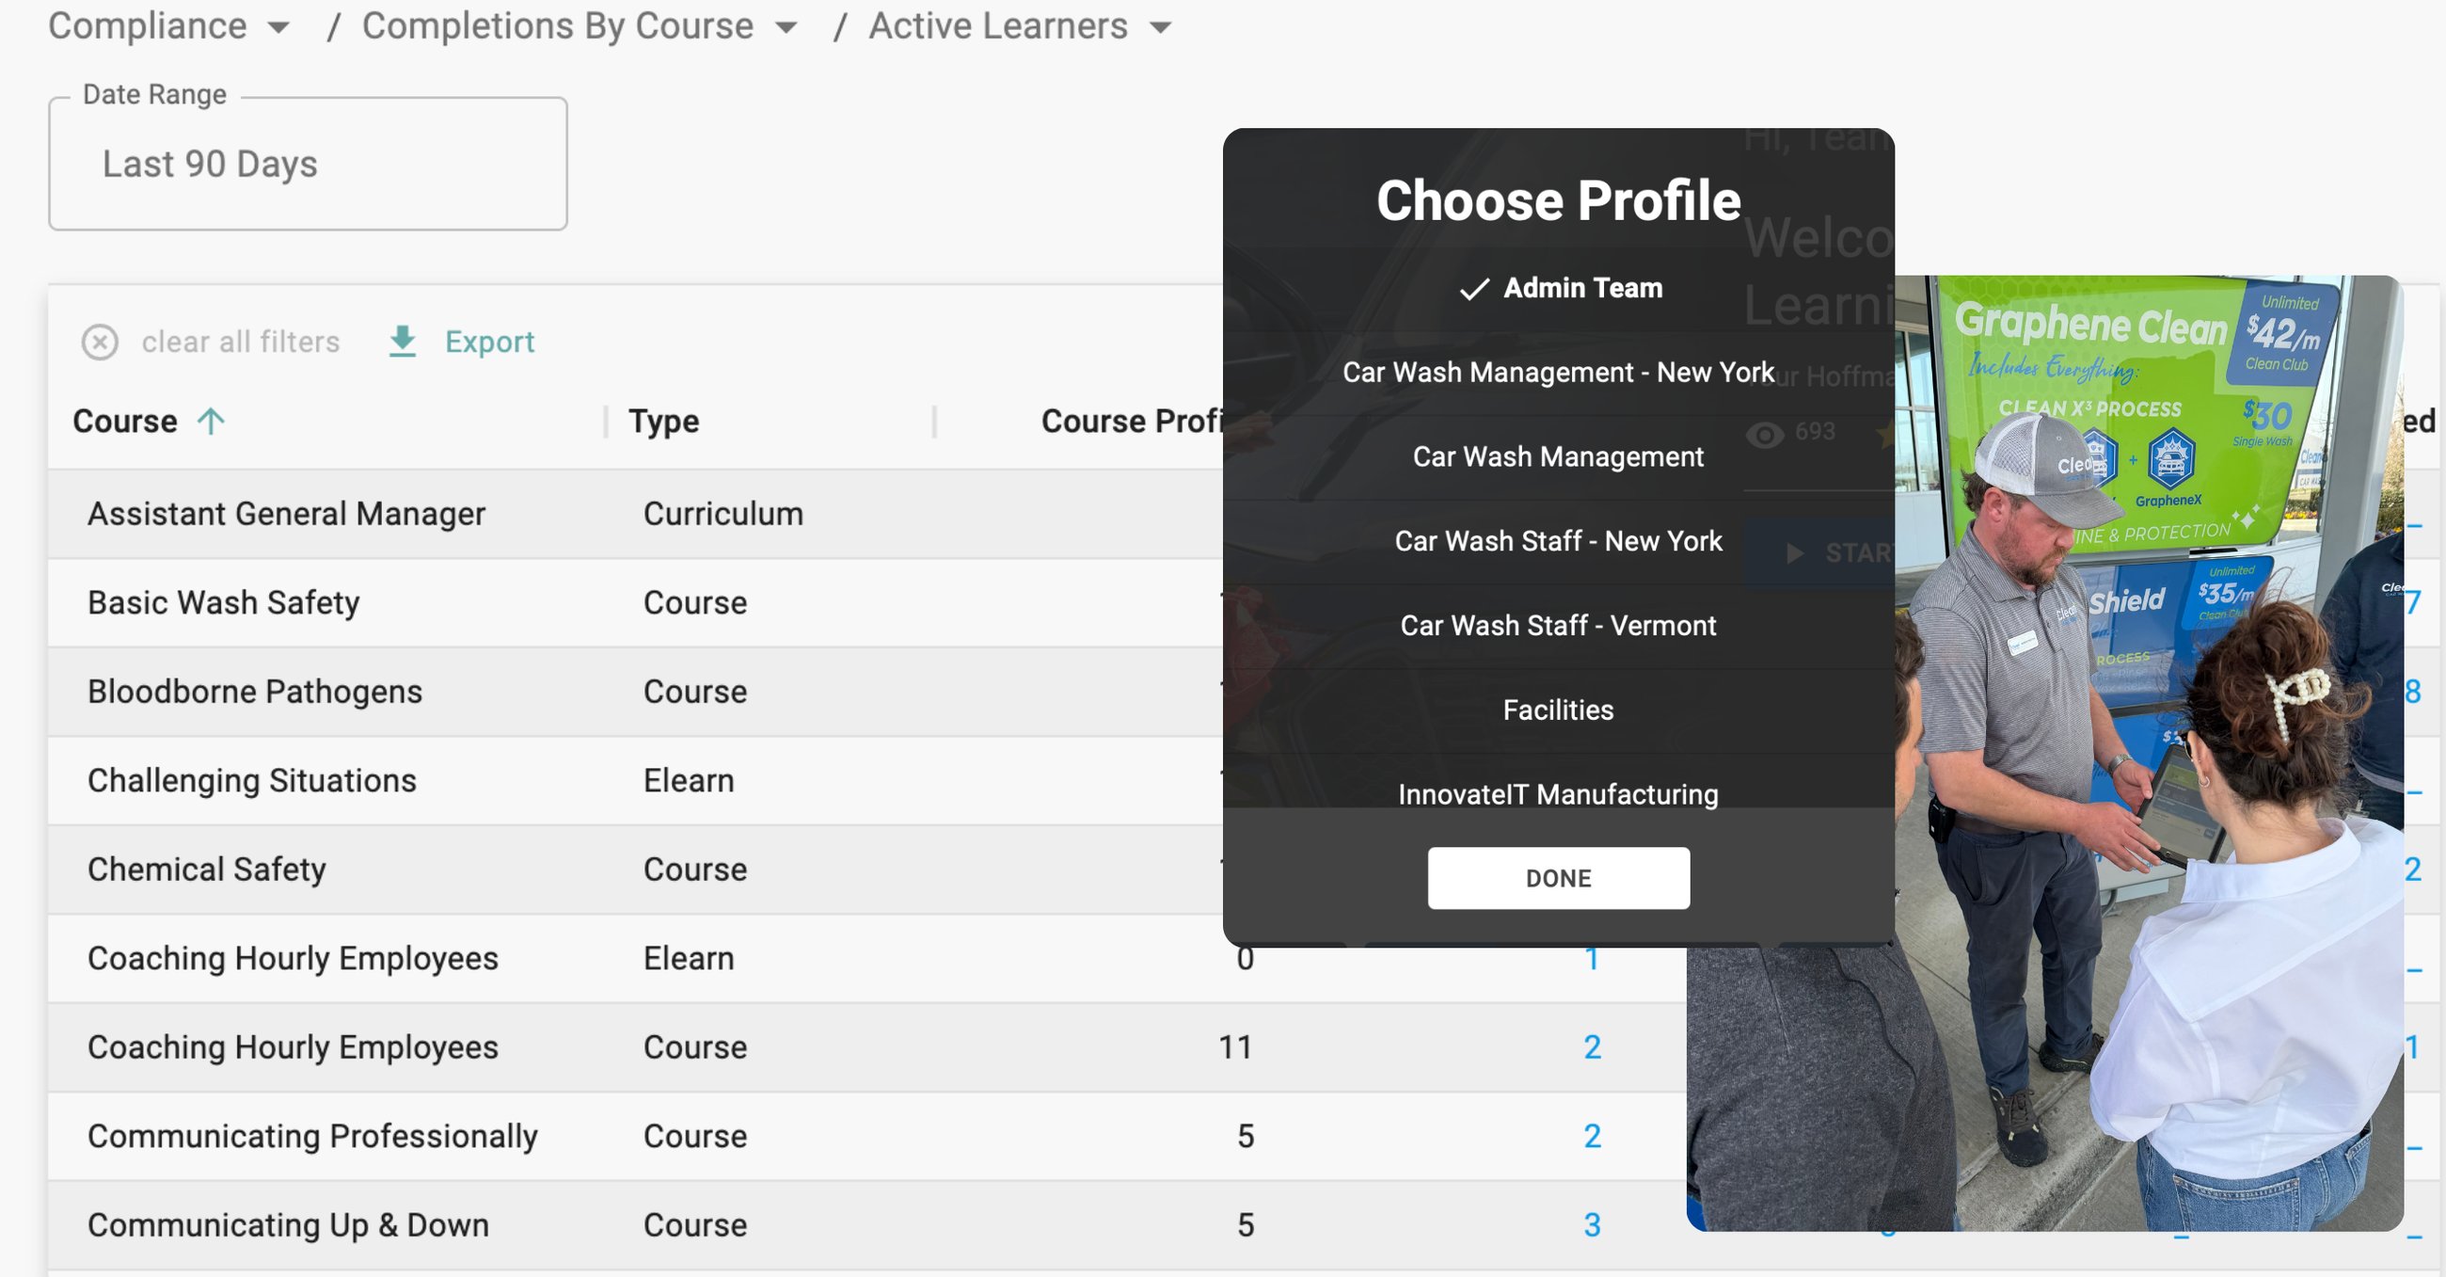Select Car Wash Staff - New York entry
This screenshot has height=1277, width=2446.
(1557, 541)
